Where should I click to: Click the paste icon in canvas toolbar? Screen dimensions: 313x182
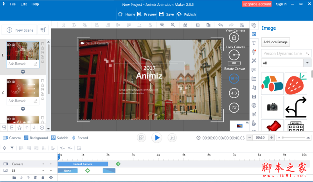pyautogui.click(x=209, y=25)
